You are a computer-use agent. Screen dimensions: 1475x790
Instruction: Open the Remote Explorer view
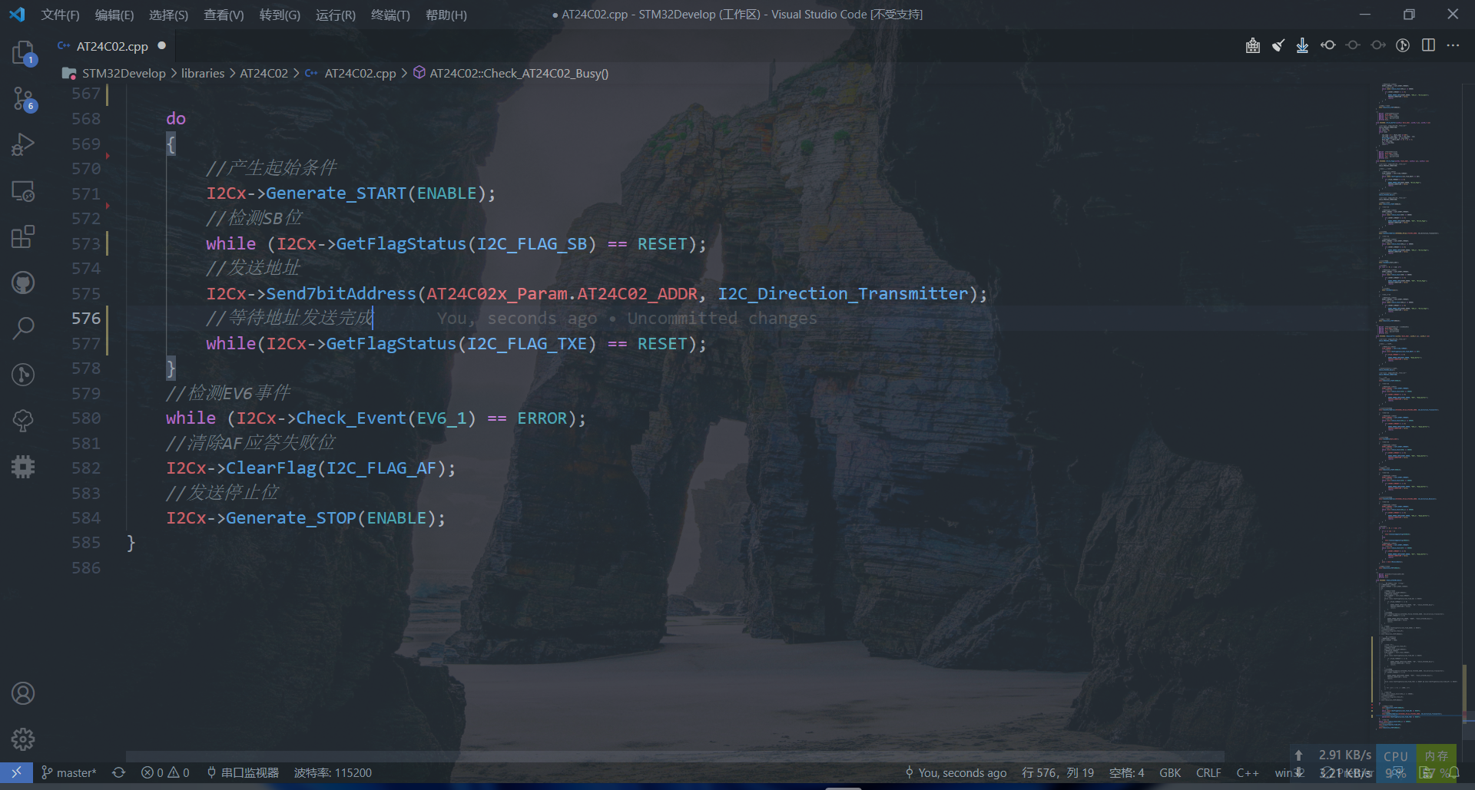point(23,191)
